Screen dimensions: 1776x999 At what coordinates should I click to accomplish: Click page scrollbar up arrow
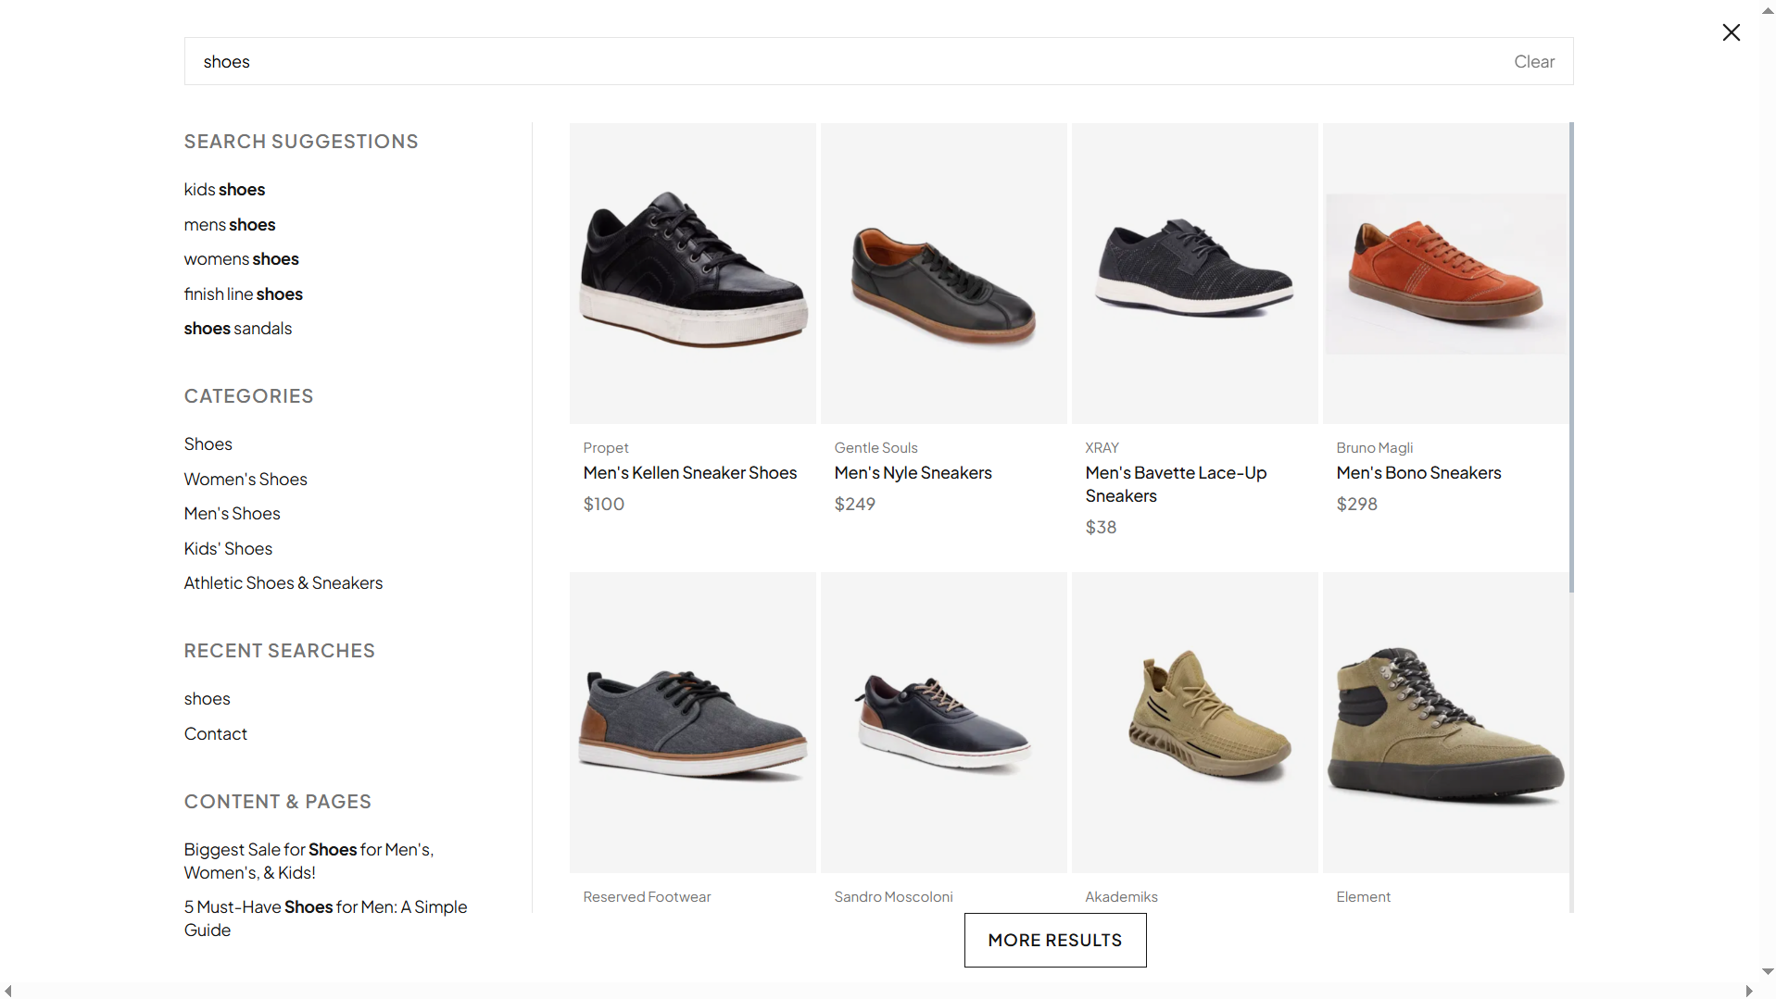[x=1768, y=12]
